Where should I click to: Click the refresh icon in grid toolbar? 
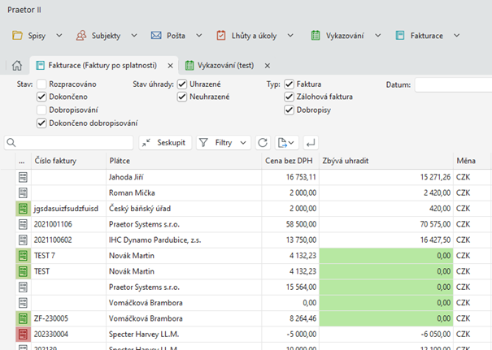(x=263, y=142)
